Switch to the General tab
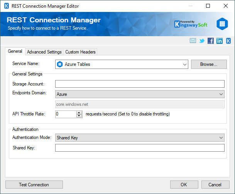The width and height of the screenshot is (235, 194). click(15, 51)
